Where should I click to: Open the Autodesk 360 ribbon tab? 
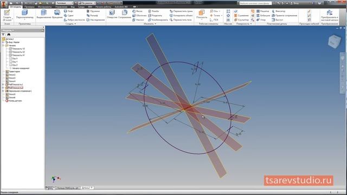(x=121, y=7)
